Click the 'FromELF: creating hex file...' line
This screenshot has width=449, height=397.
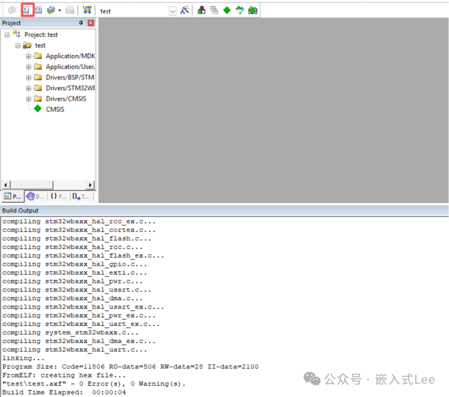[64, 375]
